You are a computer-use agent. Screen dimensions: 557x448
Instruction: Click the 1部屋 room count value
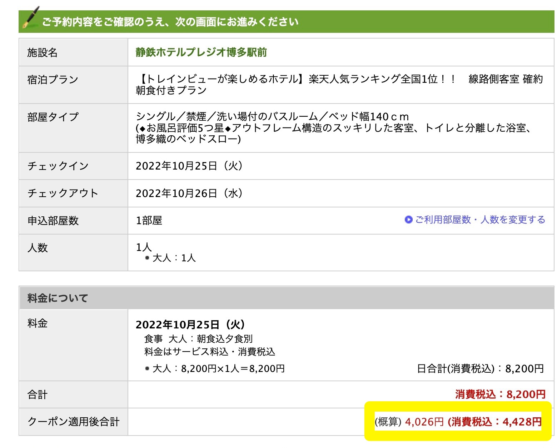coord(149,221)
